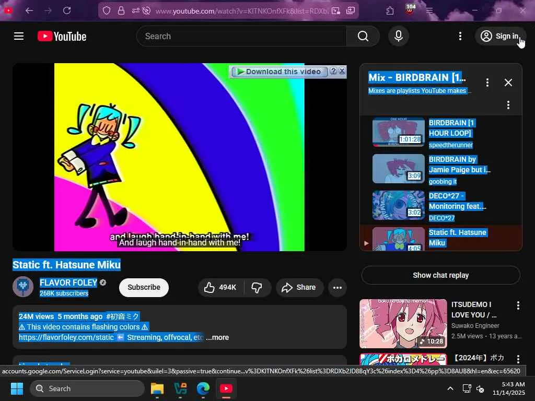Click gooblng it channel name in playlist
The image size is (535, 401).
coord(443,182)
